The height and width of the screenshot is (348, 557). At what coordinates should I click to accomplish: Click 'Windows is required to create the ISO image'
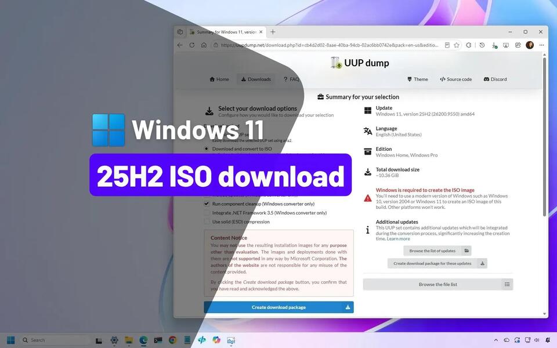click(425, 190)
